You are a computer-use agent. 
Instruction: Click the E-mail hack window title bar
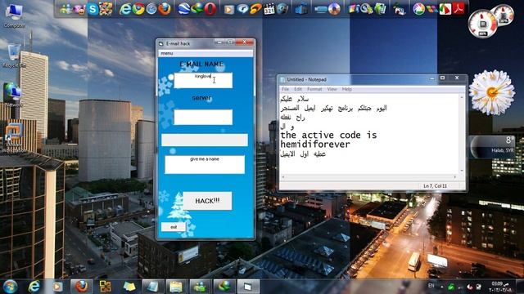186,43
